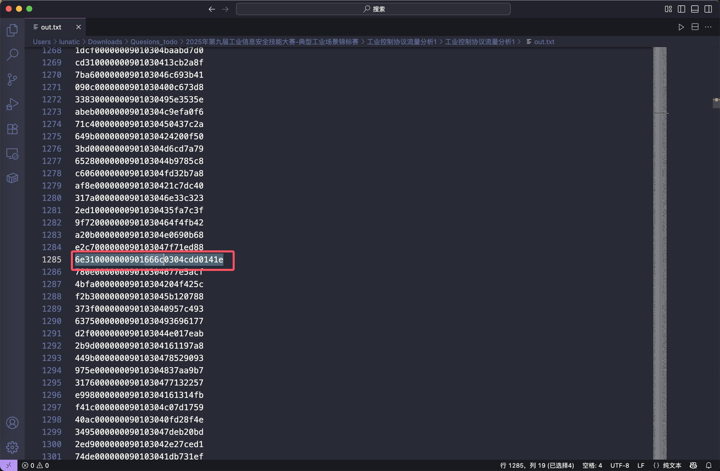Split the editor with the split icon
The height and width of the screenshot is (471, 720).
tap(695, 27)
